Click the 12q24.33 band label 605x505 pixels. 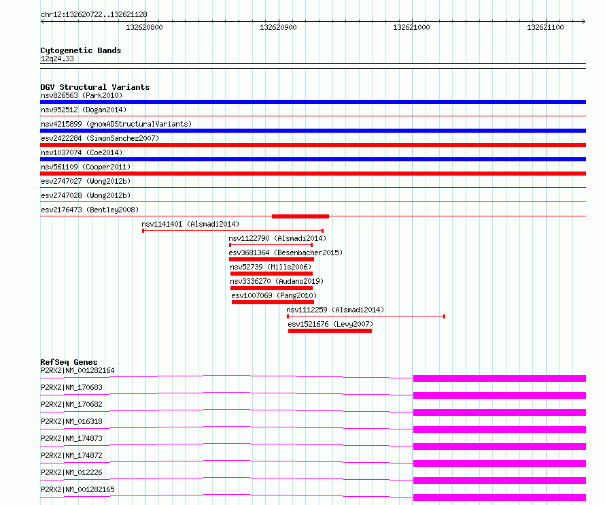(57, 59)
